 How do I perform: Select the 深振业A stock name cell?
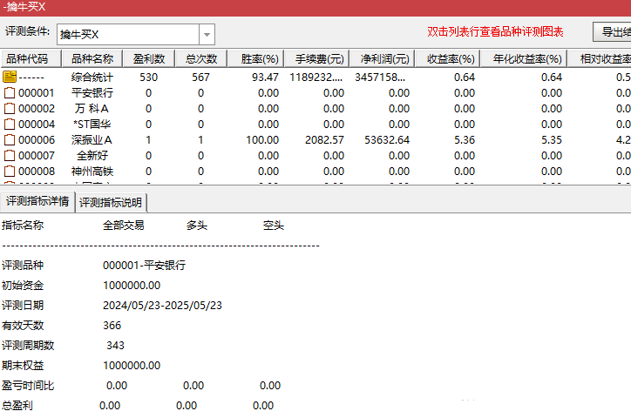click(x=92, y=140)
